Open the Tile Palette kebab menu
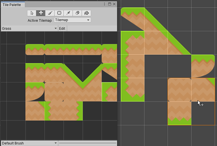This screenshot has height=146, width=217. (104, 4)
